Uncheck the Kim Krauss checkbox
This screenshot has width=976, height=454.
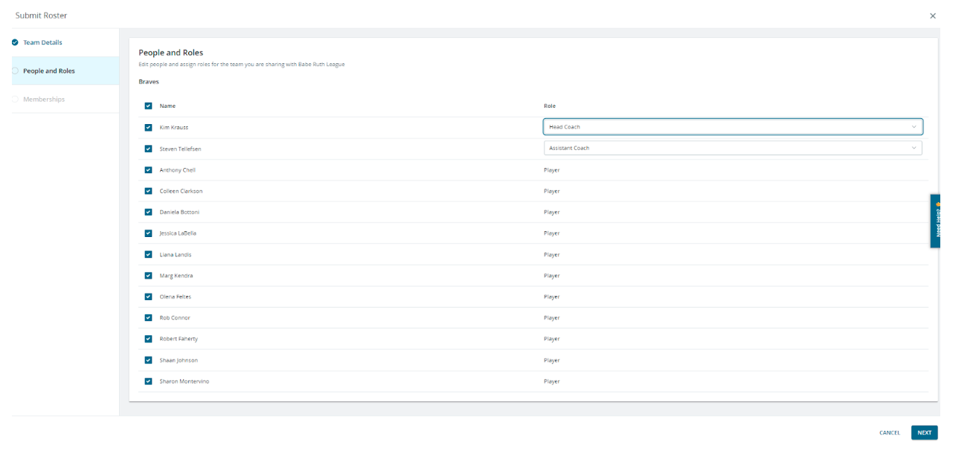tap(149, 127)
